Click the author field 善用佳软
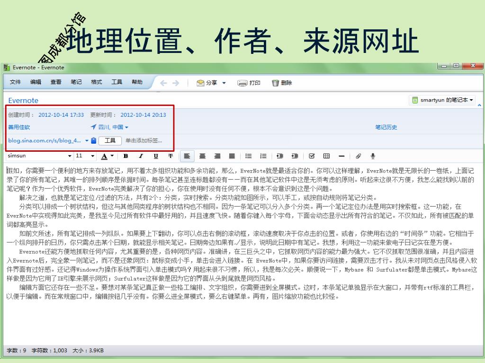 (x=19, y=127)
